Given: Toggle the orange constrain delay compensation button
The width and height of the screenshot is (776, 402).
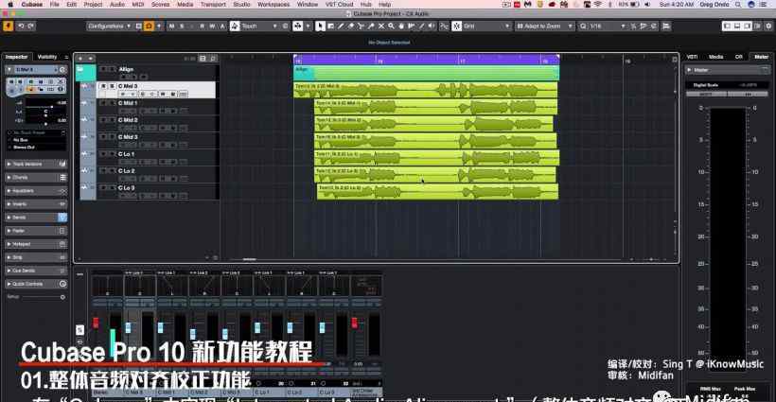Looking at the screenshot, I should click(x=149, y=26).
